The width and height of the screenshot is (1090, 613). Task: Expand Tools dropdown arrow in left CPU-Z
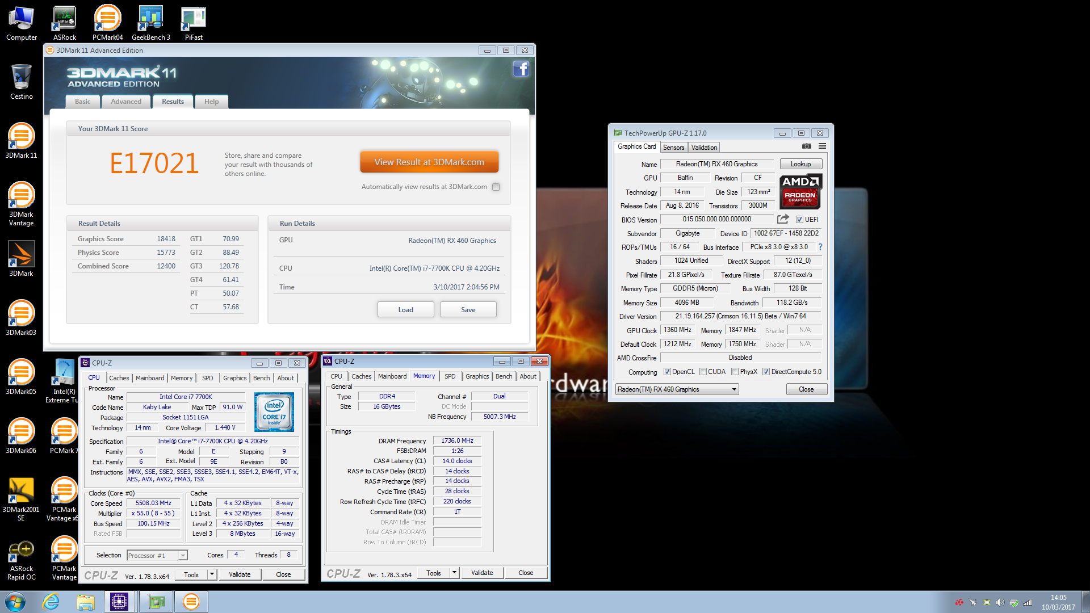(212, 574)
